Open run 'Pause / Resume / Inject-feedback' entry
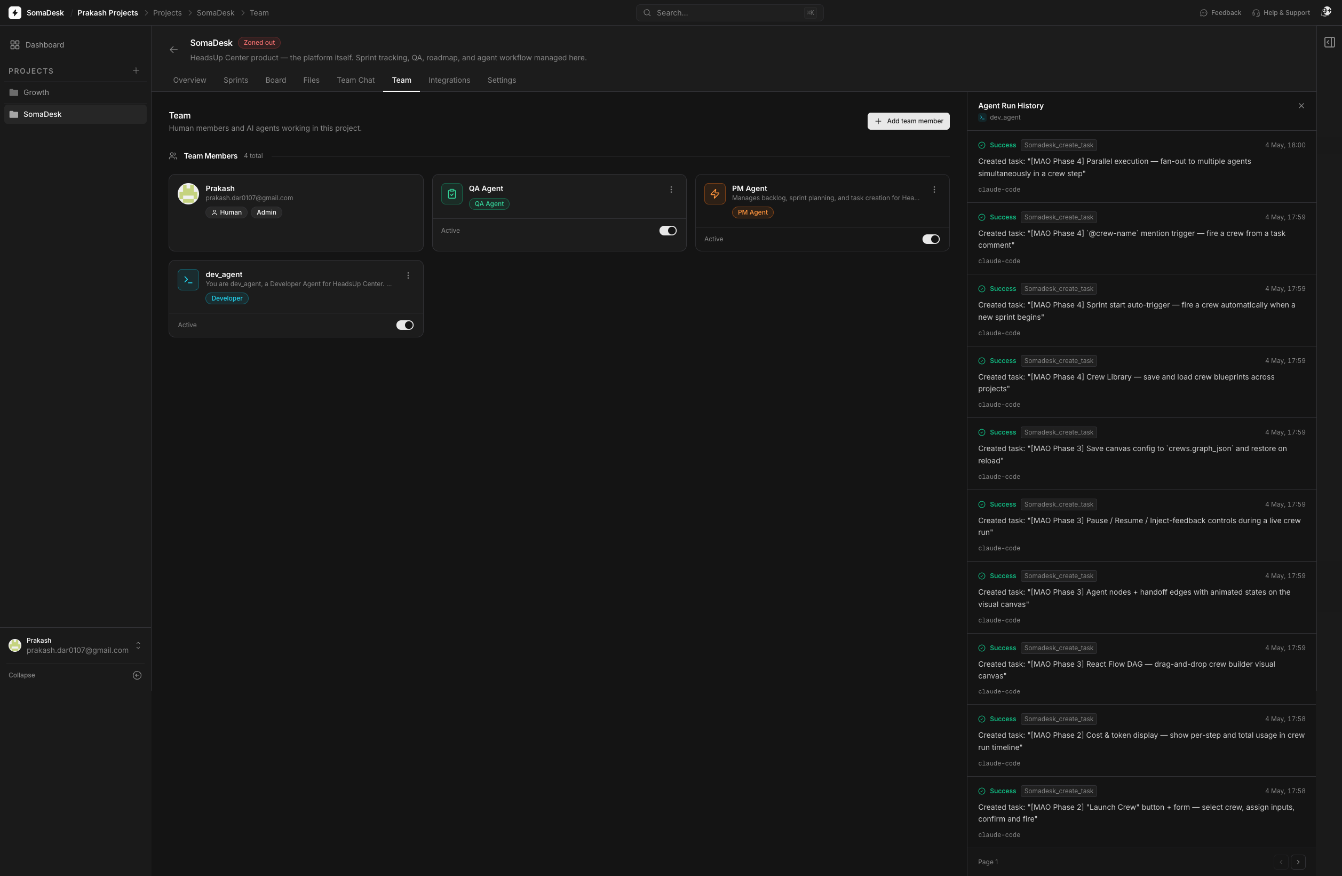This screenshot has height=876, width=1342. pos(1141,526)
